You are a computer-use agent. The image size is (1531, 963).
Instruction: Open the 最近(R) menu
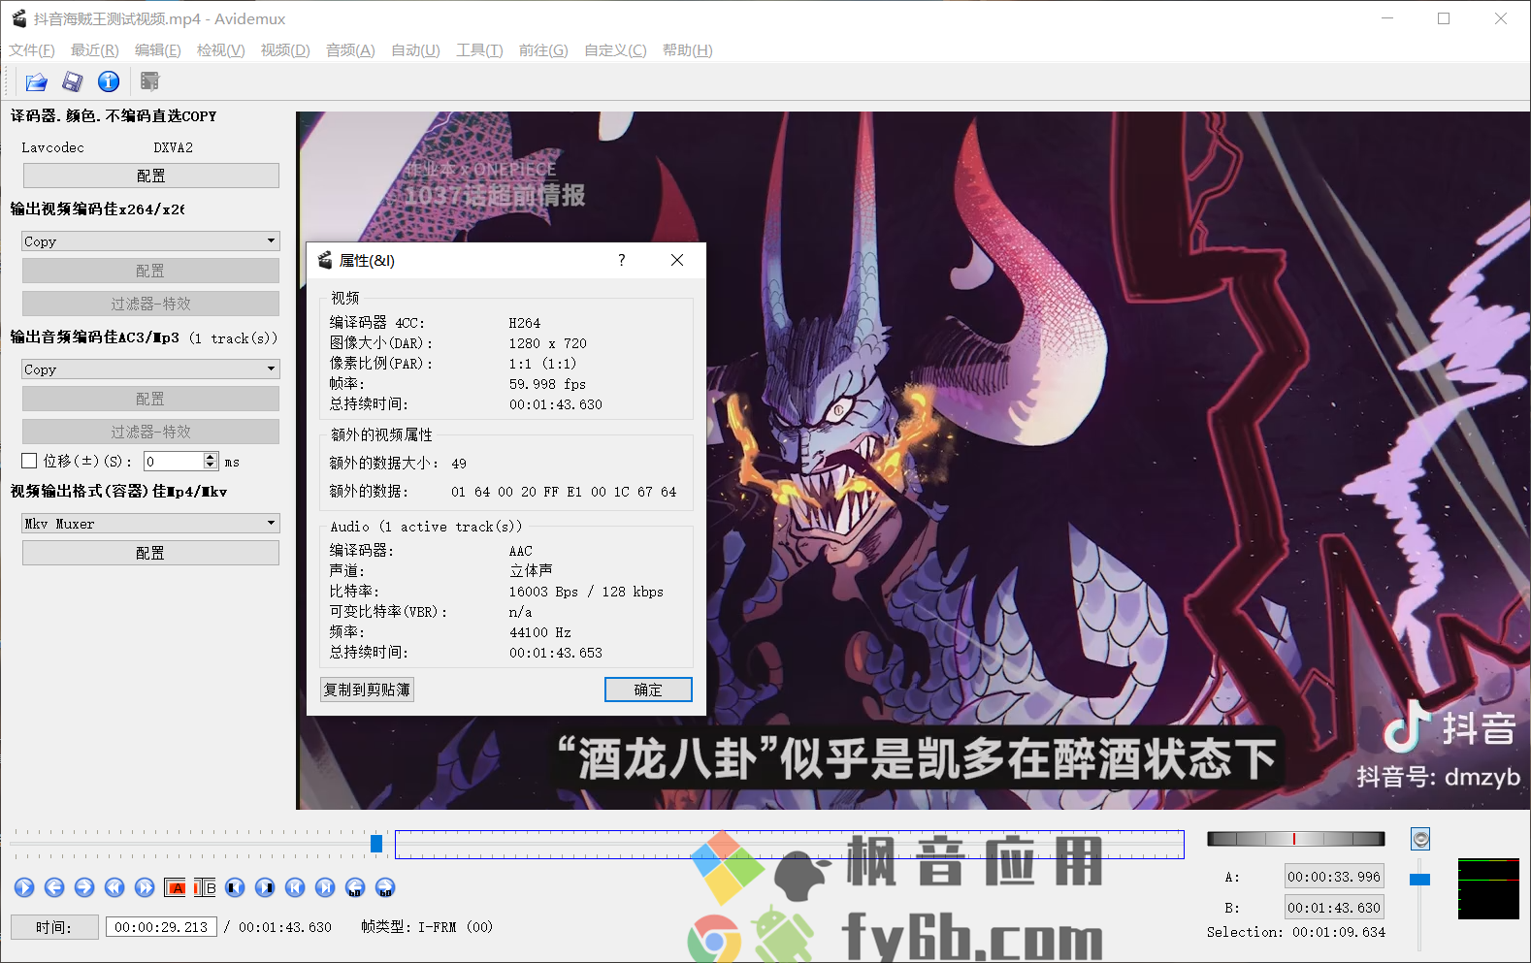pyautogui.click(x=94, y=49)
